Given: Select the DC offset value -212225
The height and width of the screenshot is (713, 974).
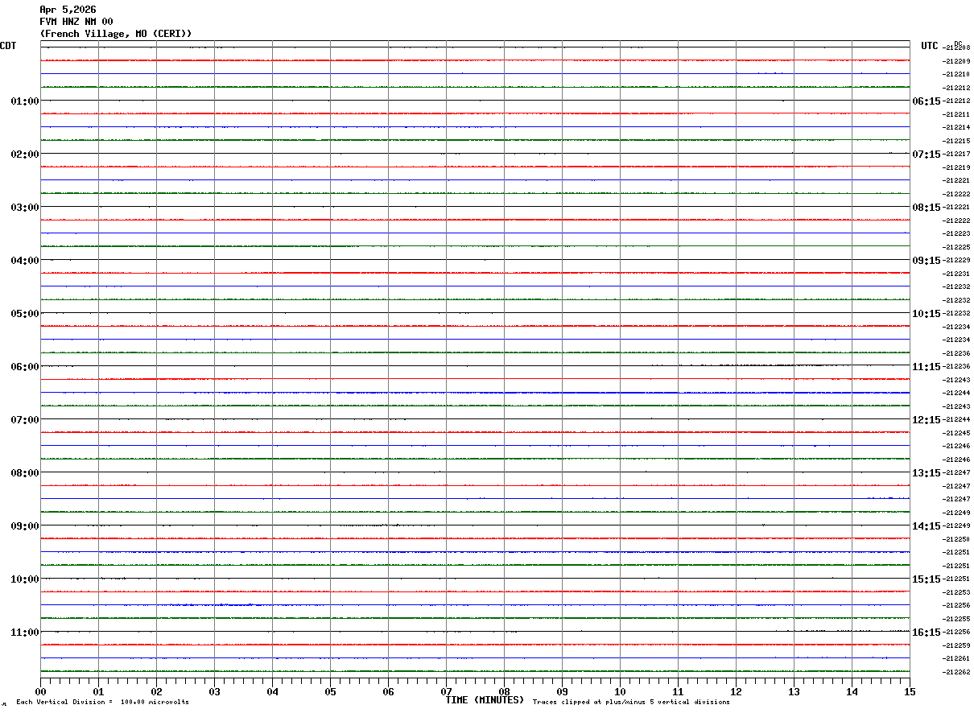Looking at the screenshot, I should pos(956,247).
